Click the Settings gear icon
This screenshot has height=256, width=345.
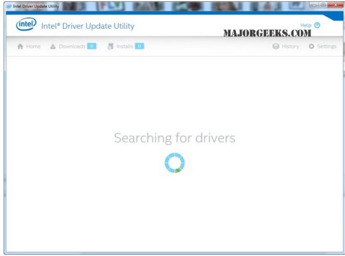(311, 46)
